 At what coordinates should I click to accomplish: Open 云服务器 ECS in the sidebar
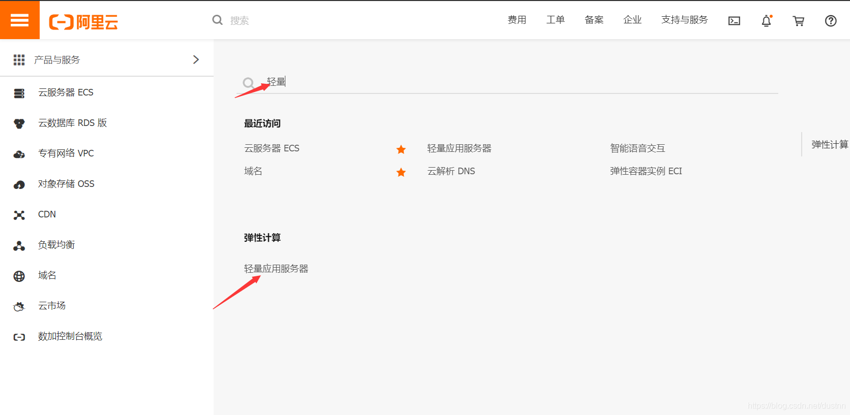66,92
